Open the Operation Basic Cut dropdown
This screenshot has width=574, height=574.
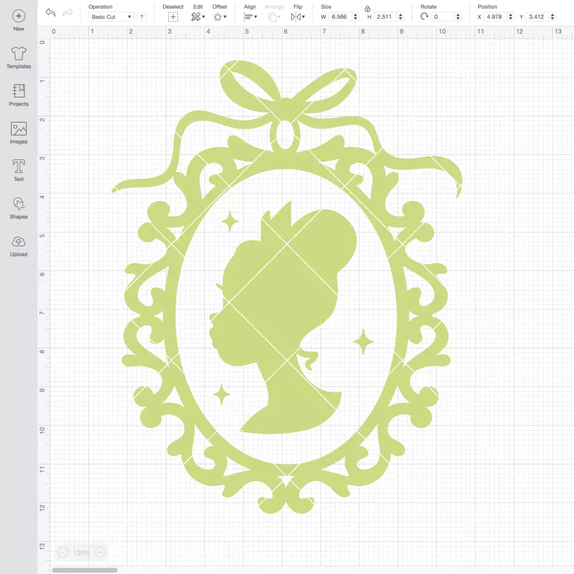(x=111, y=17)
